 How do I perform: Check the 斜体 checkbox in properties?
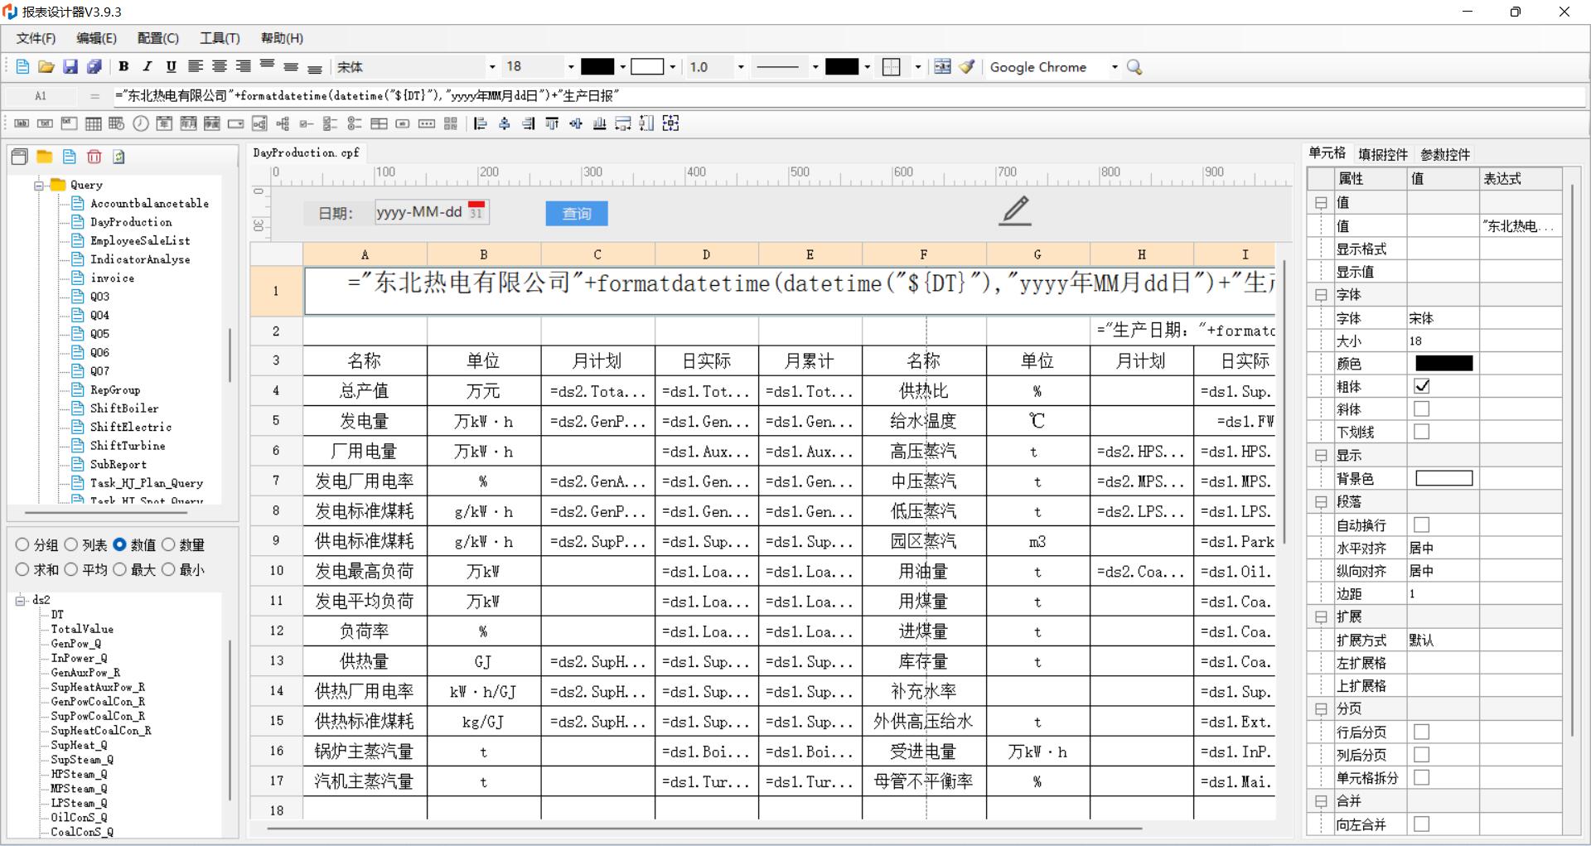(x=1421, y=408)
